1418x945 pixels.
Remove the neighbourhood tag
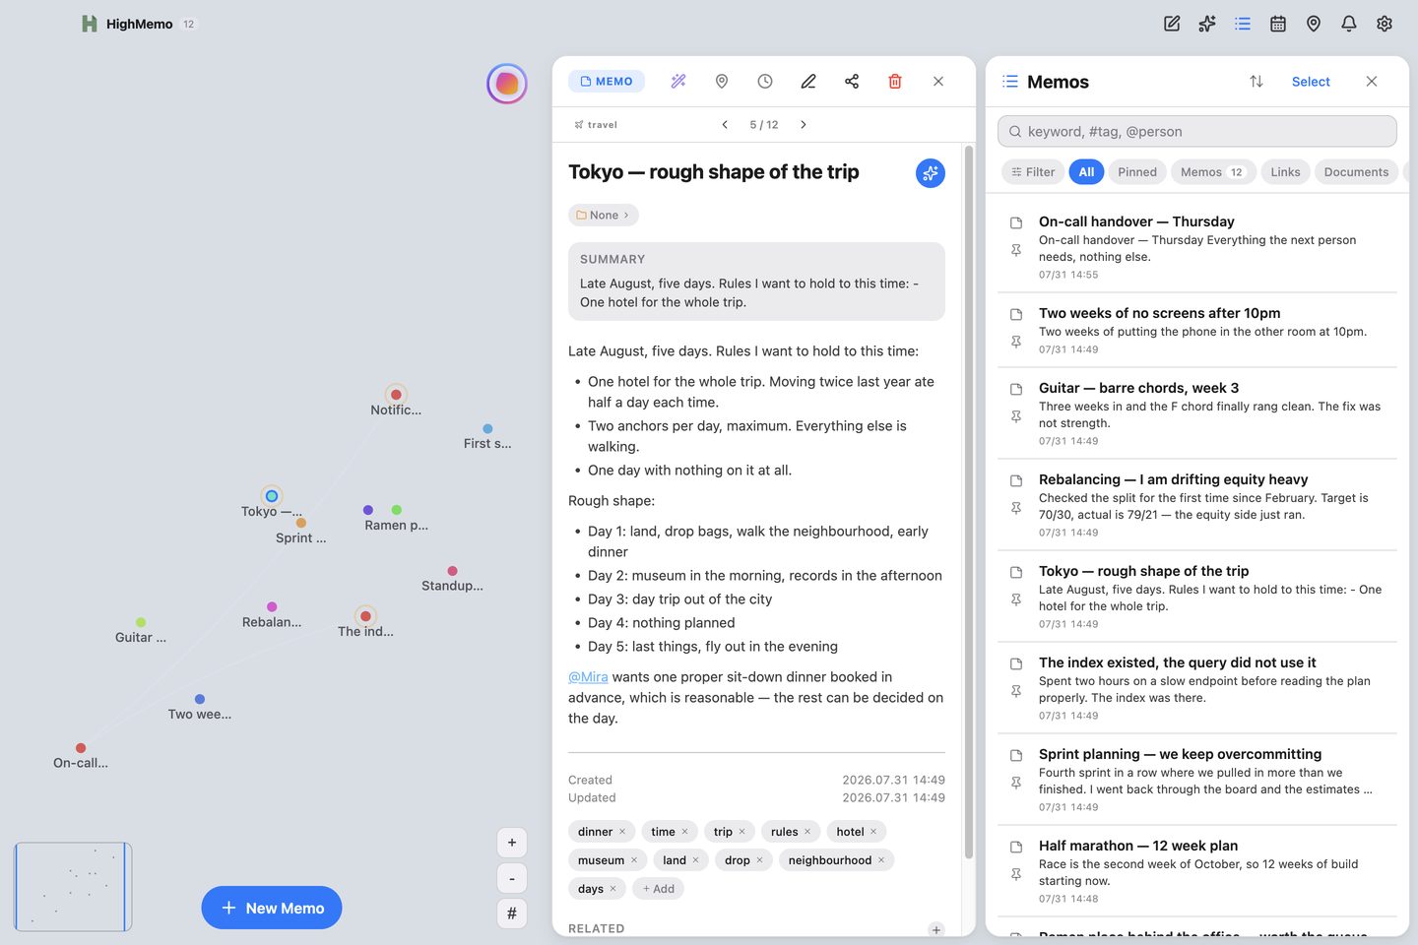(881, 860)
